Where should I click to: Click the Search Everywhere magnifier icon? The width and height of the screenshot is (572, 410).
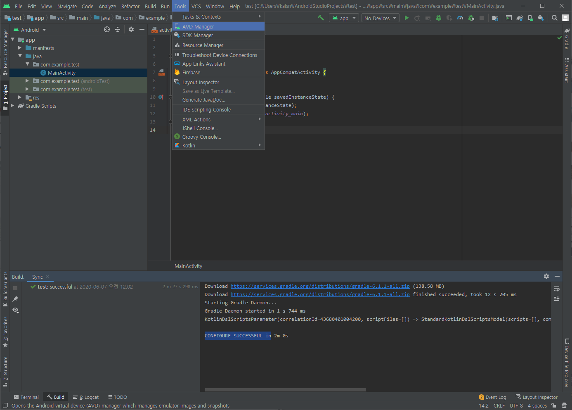pos(555,18)
